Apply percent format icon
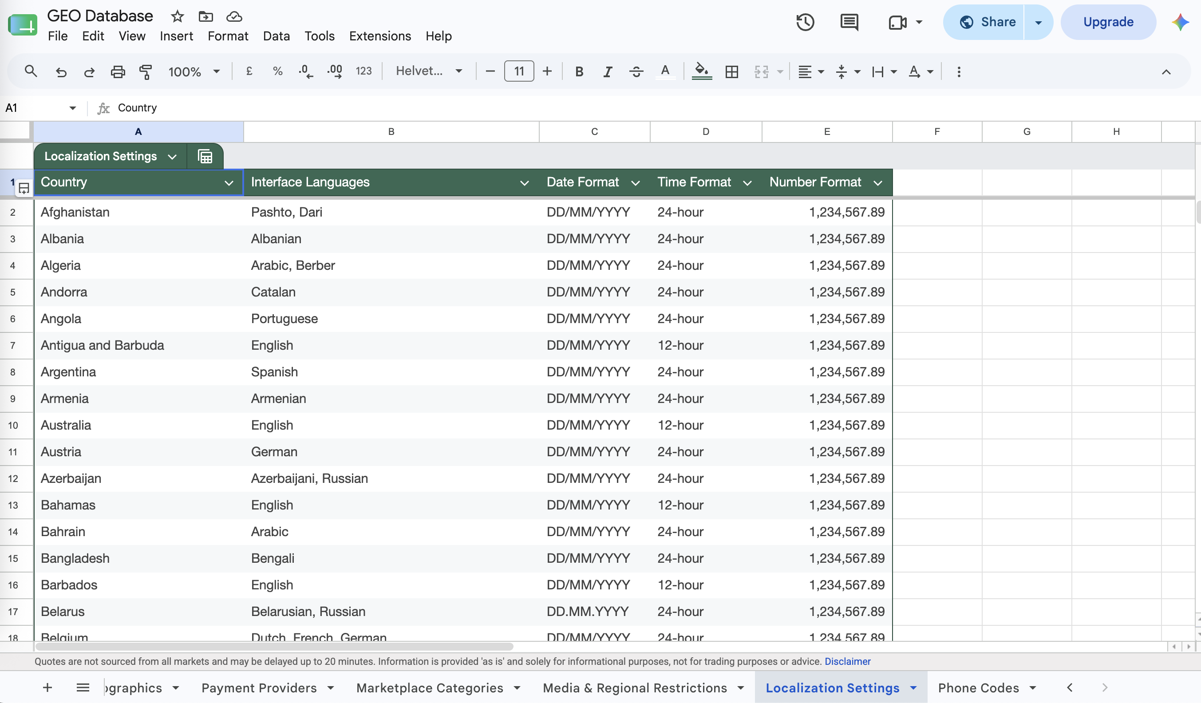The image size is (1201, 703). click(277, 71)
